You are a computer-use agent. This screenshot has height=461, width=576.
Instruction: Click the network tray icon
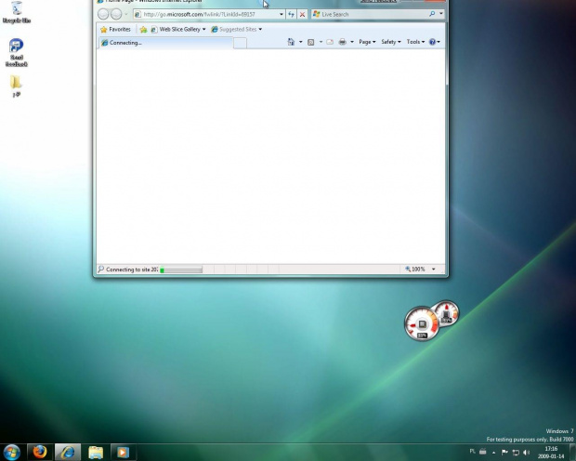516,453
